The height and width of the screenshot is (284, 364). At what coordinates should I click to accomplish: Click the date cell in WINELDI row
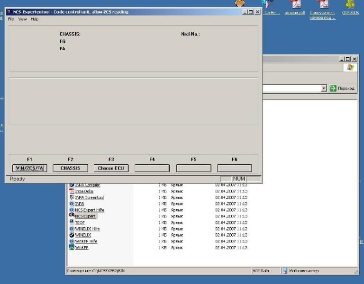(231, 235)
